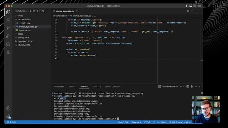Open the Accounts menu icon

pyautogui.click(x=8, y=108)
